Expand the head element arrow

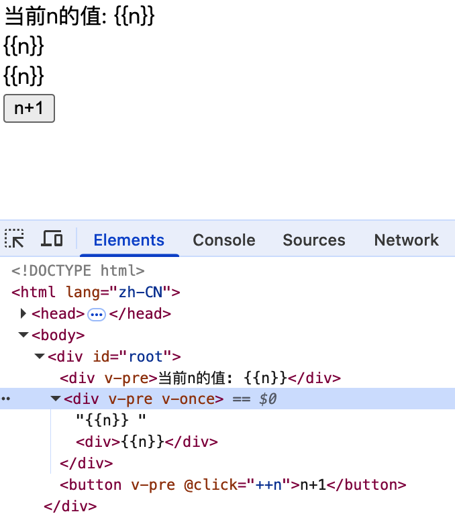point(23,313)
